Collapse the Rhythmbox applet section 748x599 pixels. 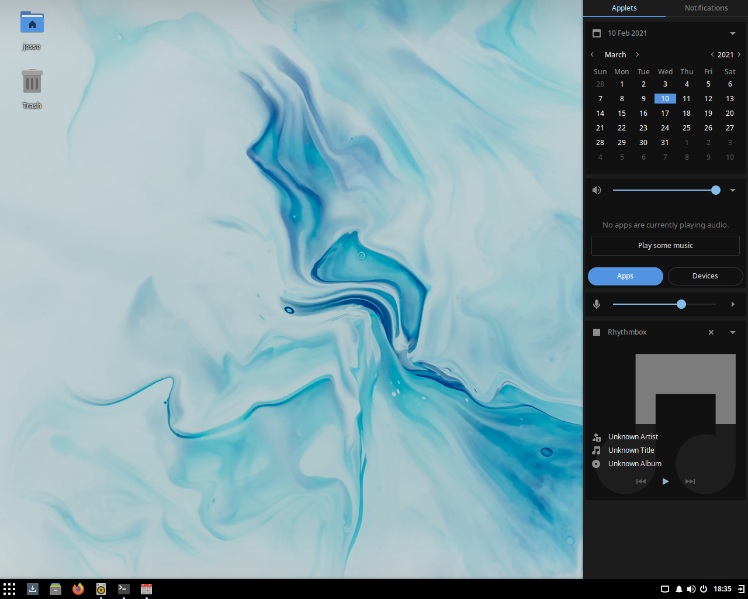point(733,332)
